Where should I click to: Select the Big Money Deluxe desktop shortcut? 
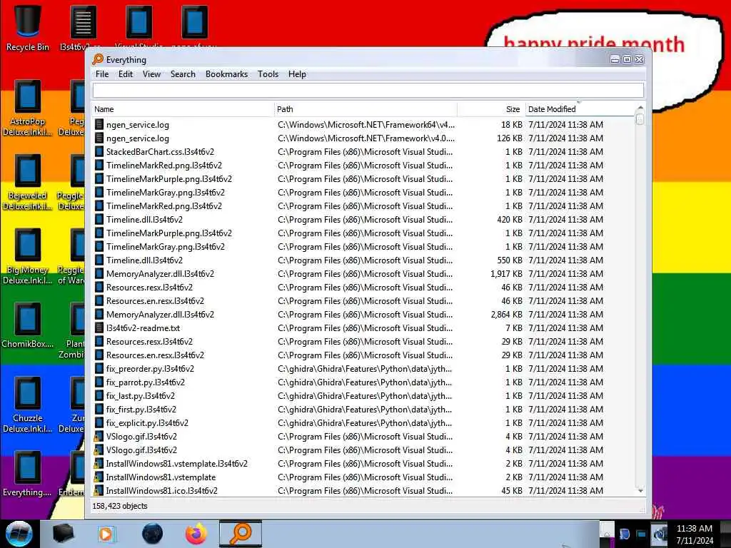pyautogui.click(x=28, y=256)
